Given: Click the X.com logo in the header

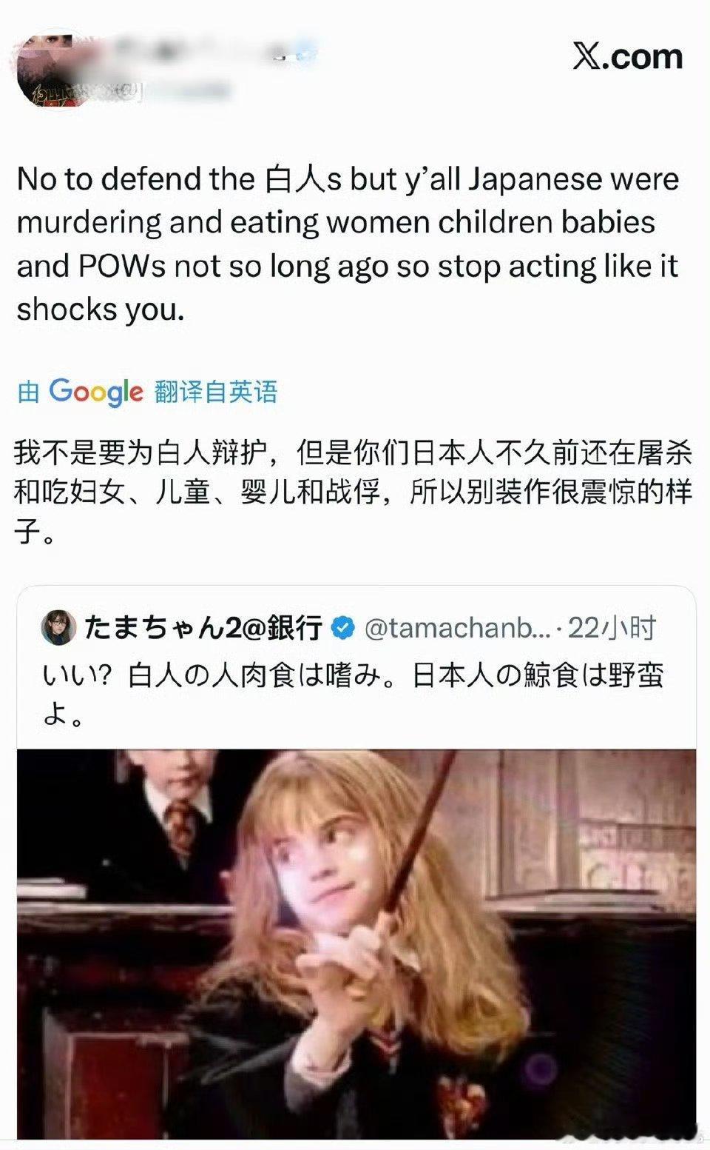Looking at the screenshot, I should click(x=627, y=57).
